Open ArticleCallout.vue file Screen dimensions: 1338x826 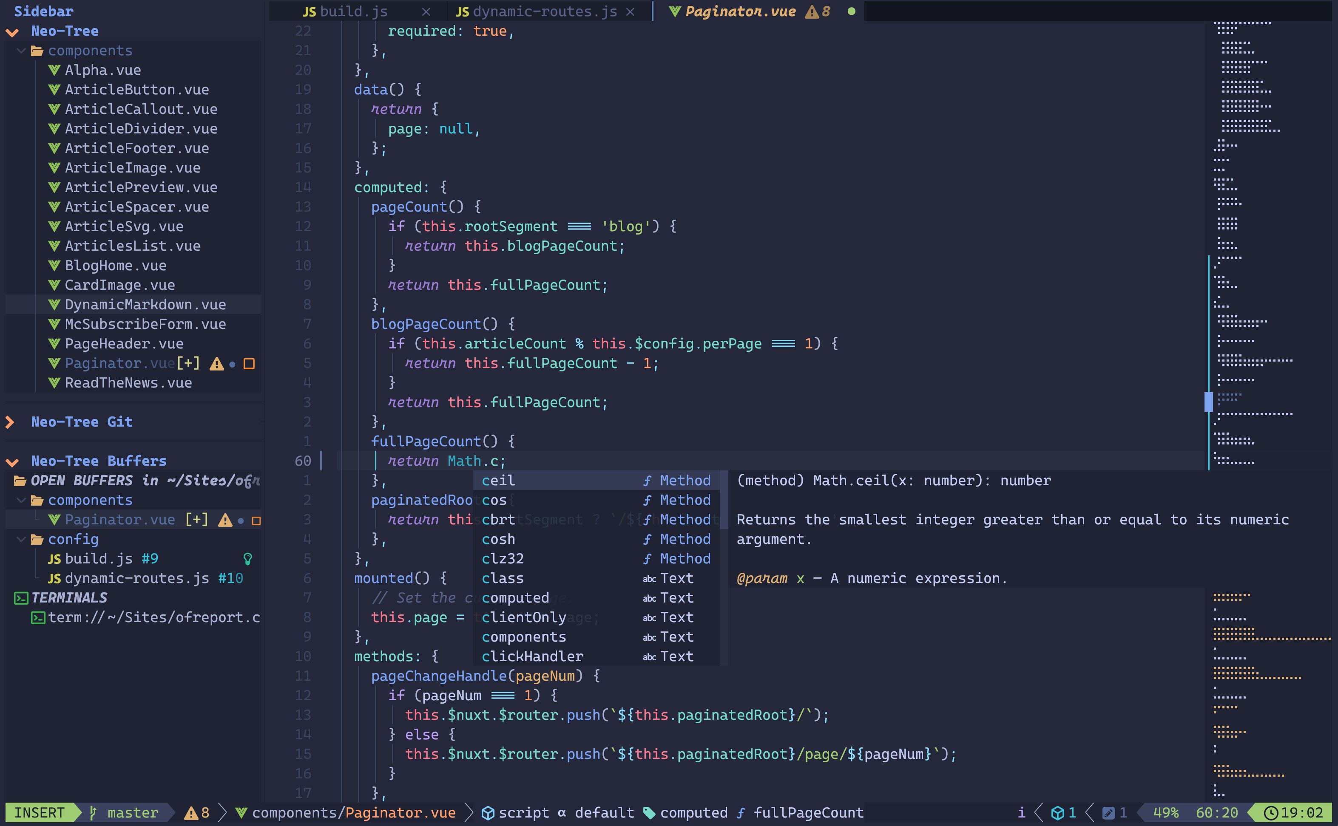coord(141,109)
